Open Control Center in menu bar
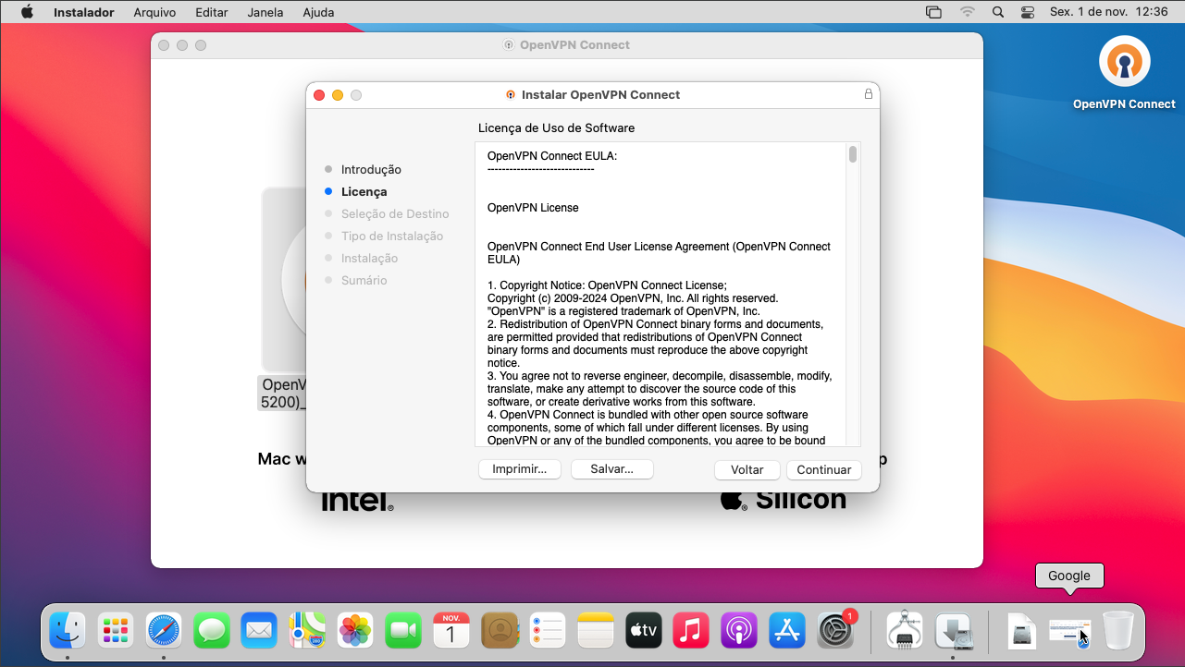The height and width of the screenshot is (667, 1185). click(1028, 12)
